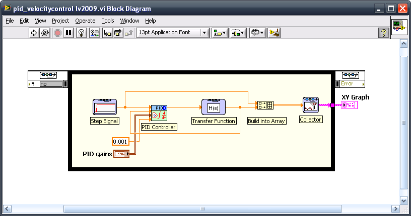Toggle Retain Wire Values button
The image size is (411, 216).
(94, 33)
